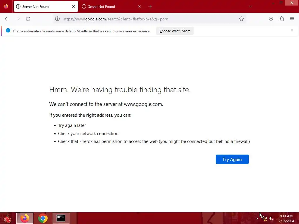
Task: Click the muted volume tray icon
Action: (272, 219)
